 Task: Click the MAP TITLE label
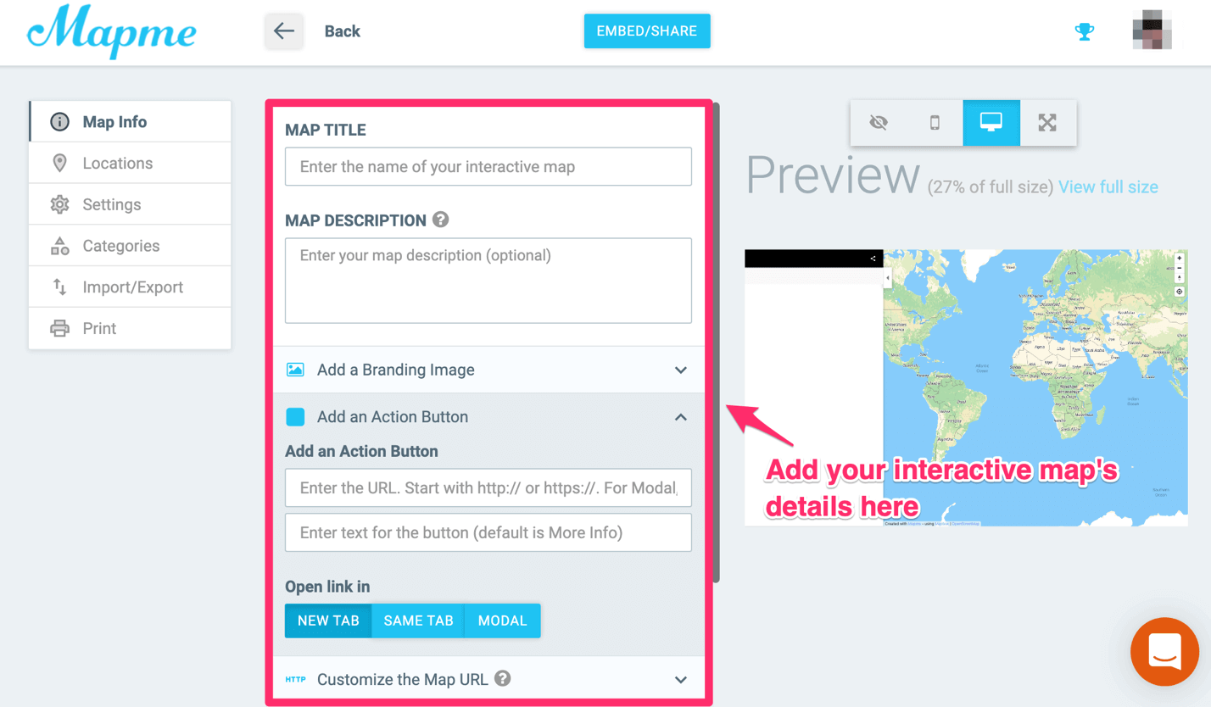click(326, 130)
